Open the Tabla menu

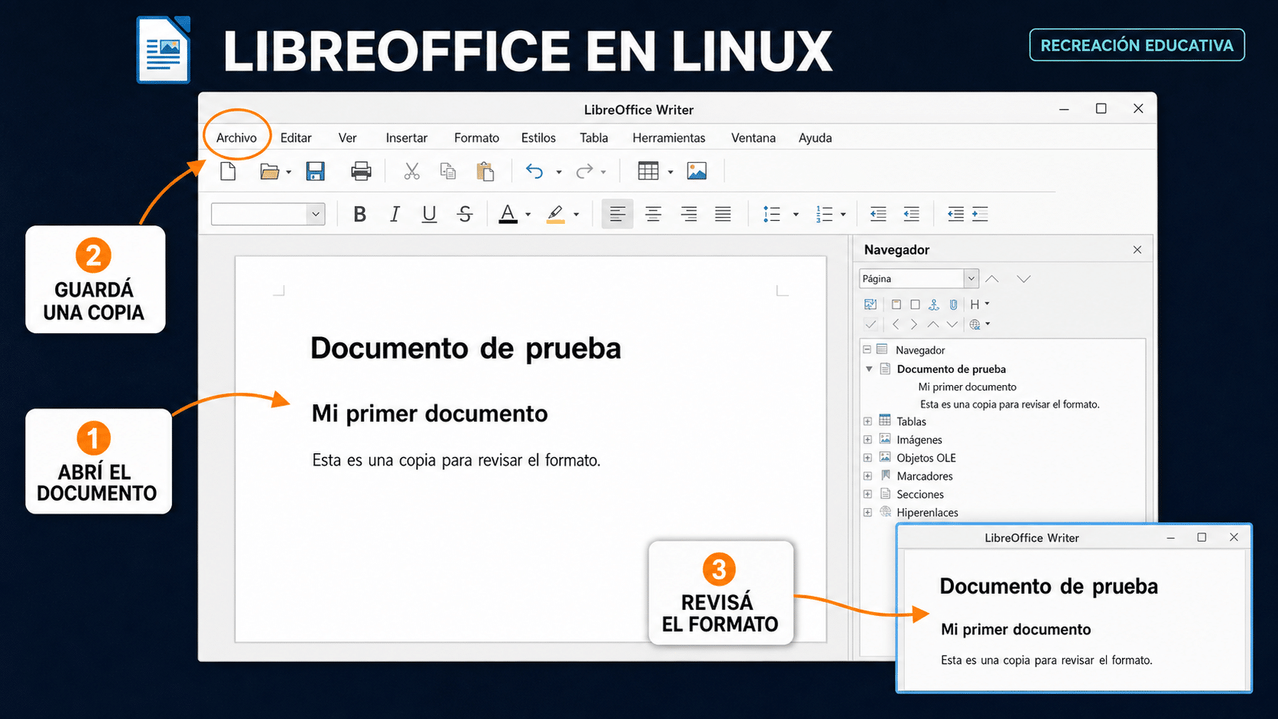[594, 138]
